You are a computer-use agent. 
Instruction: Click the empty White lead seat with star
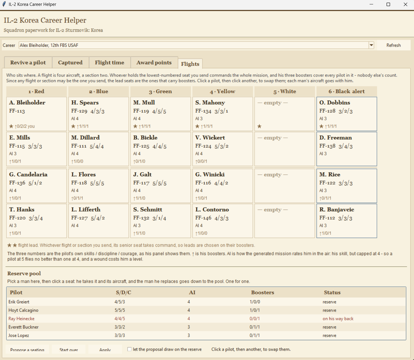[x=285, y=114]
